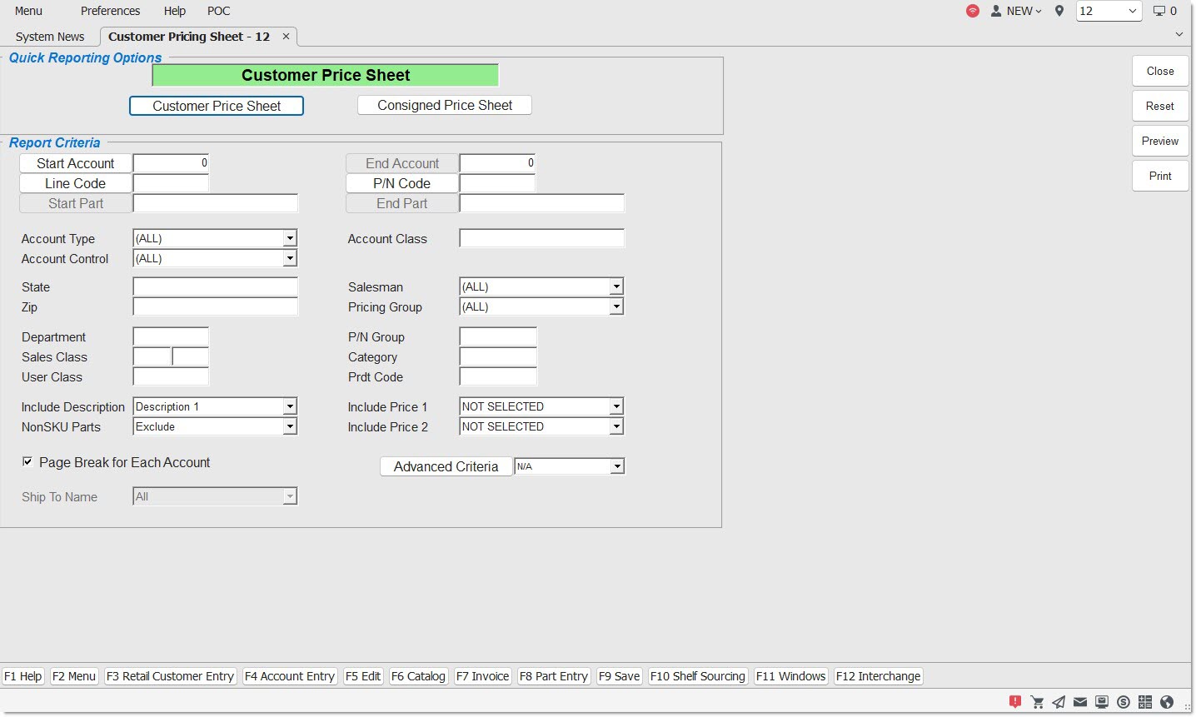Click the paper plane send icon
The image size is (1196, 717).
(1059, 702)
